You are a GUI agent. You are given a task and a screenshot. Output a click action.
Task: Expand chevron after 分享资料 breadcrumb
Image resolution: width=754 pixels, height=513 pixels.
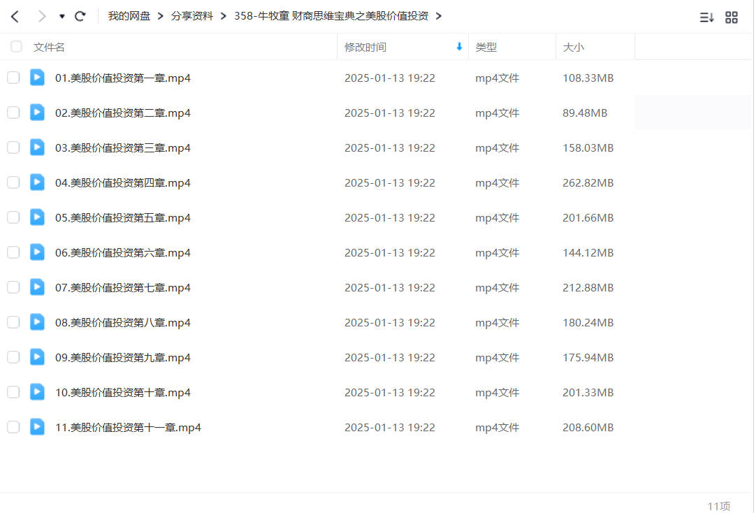224,16
